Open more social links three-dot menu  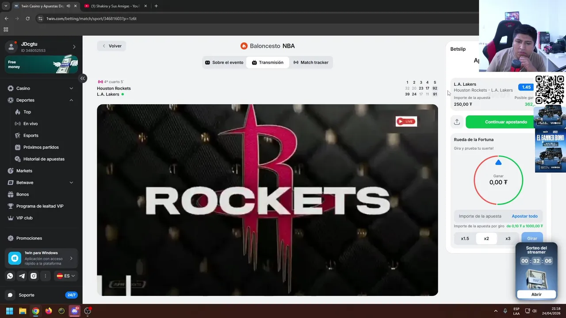(45, 276)
